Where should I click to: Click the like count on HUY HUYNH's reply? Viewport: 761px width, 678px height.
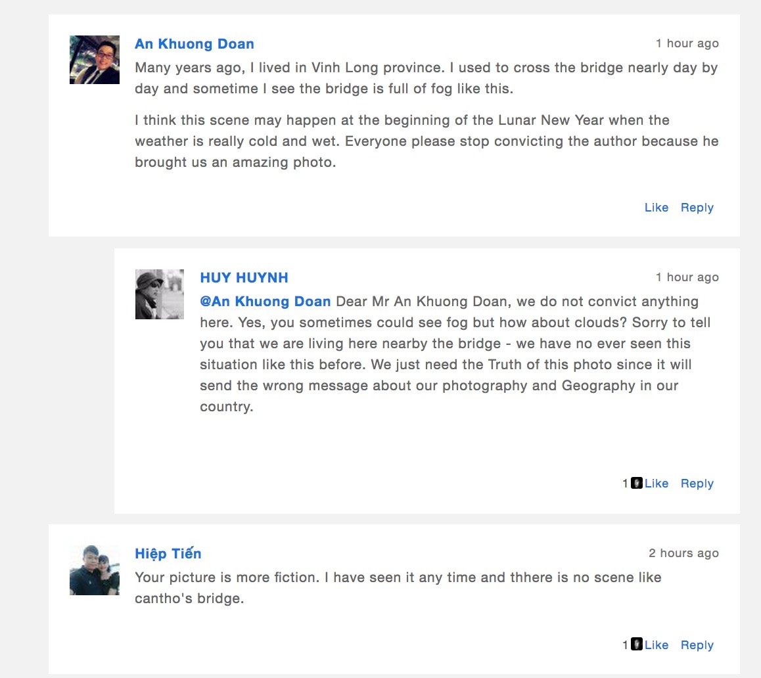pyautogui.click(x=626, y=484)
